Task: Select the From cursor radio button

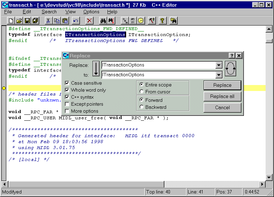Action: point(142,92)
